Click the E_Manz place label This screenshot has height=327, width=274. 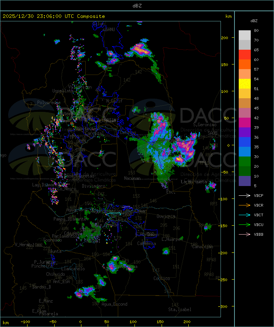(46, 301)
